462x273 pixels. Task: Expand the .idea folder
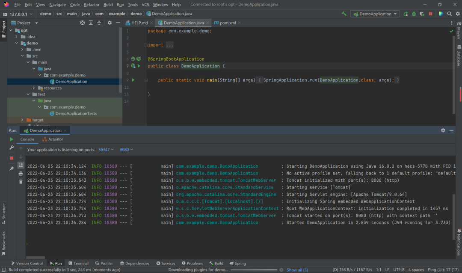[x=17, y=37]
